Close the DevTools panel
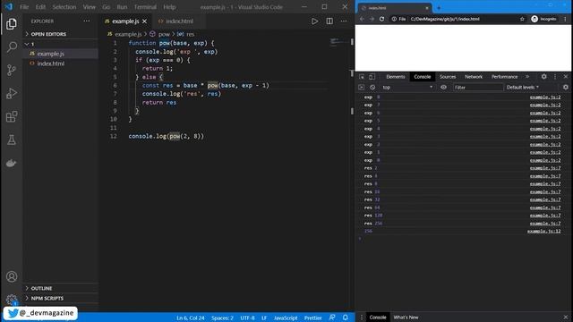Viewport: 573px width, 322px height. coord(566,77)
